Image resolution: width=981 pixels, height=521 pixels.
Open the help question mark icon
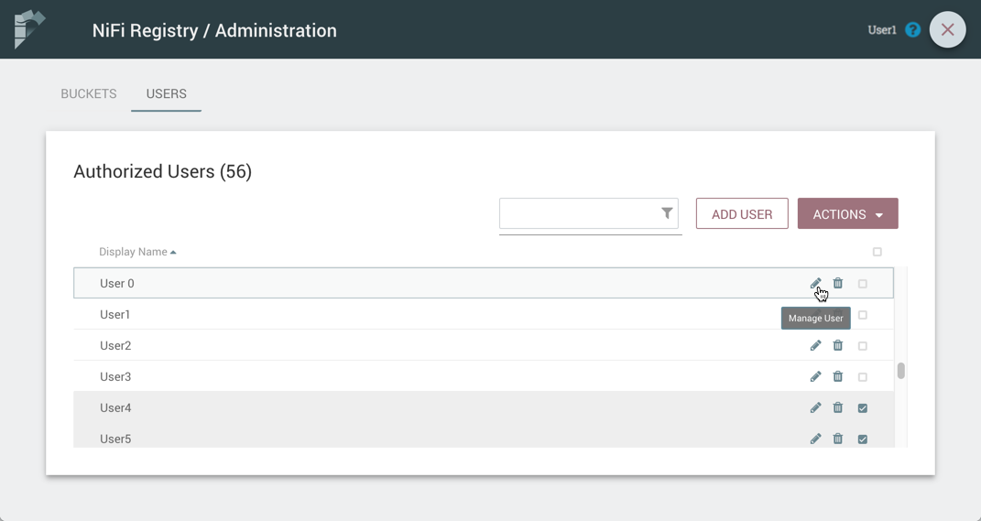pos(912,30)
